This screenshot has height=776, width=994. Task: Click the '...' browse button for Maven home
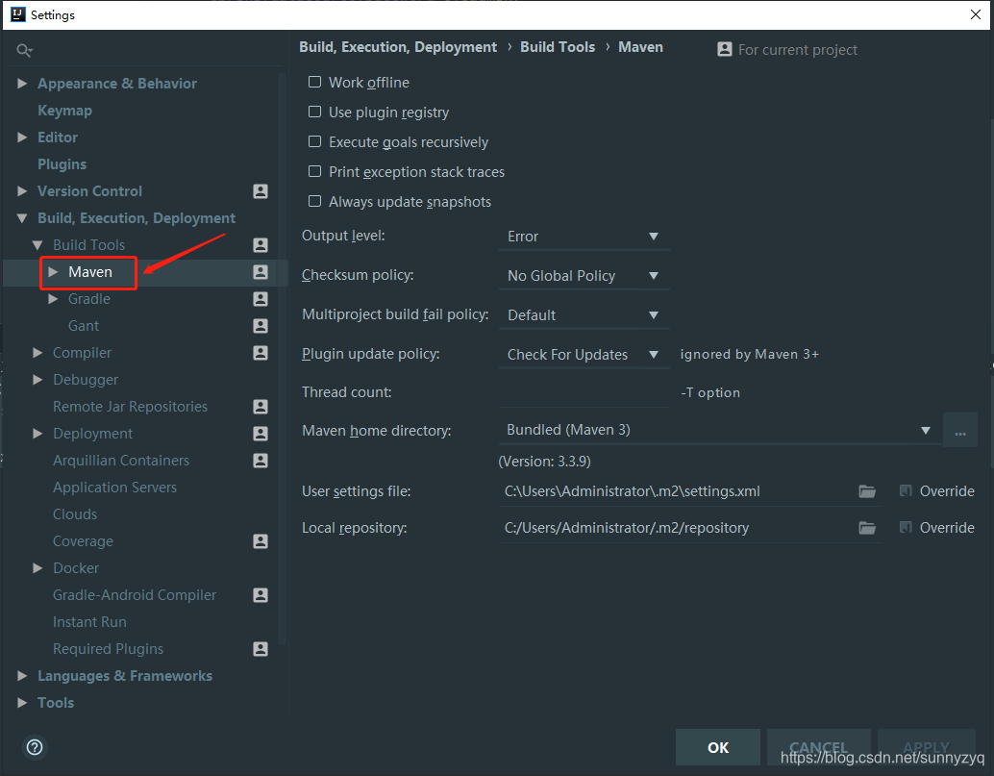[x=959, y=429]
